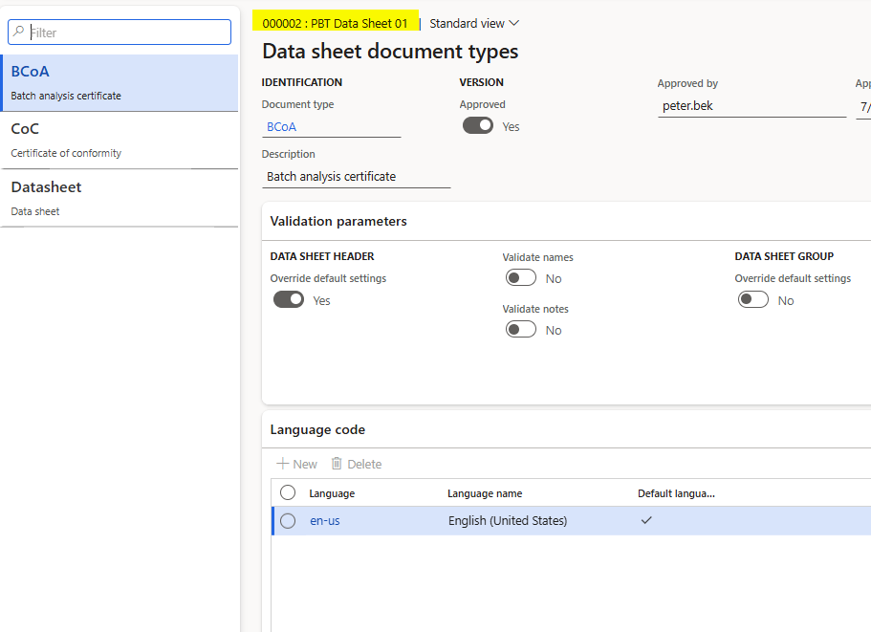Enable the Validate notes toggle
The image size is (871, 632).
pyautogui.click(x=521, y=329)
